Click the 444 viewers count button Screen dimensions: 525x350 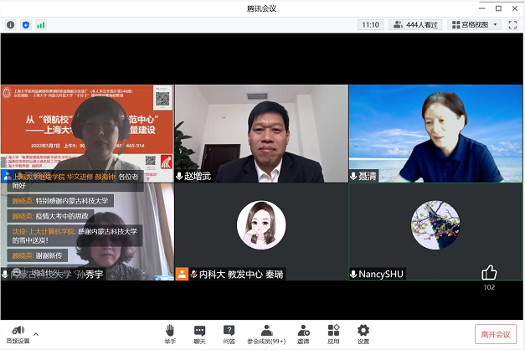coord(415,25)
